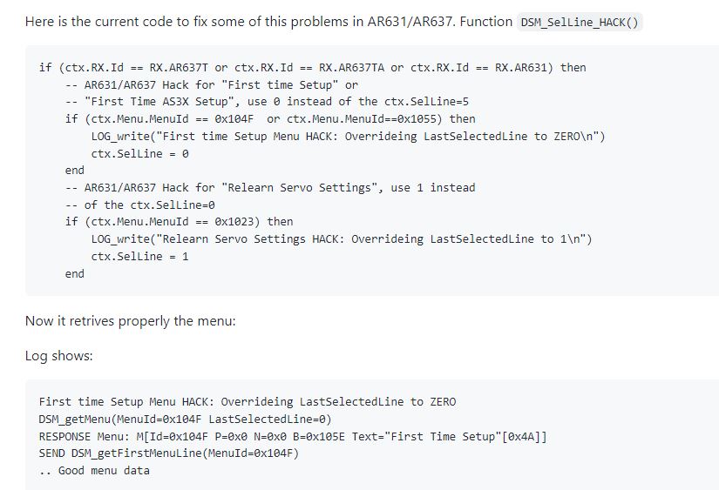Click comment line 'of the ctx.SelLine=0'

(139, 205)
